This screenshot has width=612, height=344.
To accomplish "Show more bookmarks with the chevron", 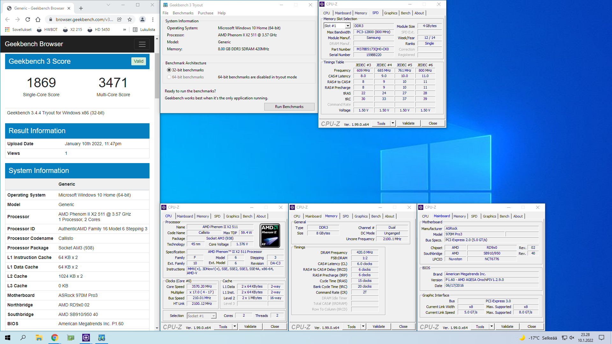I will 125,30.
